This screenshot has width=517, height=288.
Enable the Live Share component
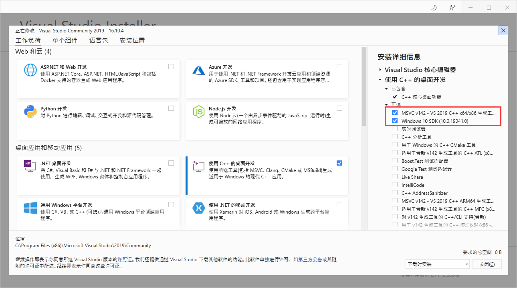[395, 177]
